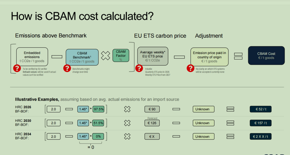Click the equals sign left of CBAM Cost box
290x155 pixels.
(x=238, y=56)
